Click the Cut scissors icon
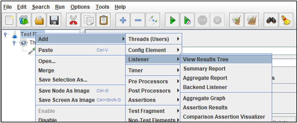Screen dimensions: 298x123 point(73,20)
